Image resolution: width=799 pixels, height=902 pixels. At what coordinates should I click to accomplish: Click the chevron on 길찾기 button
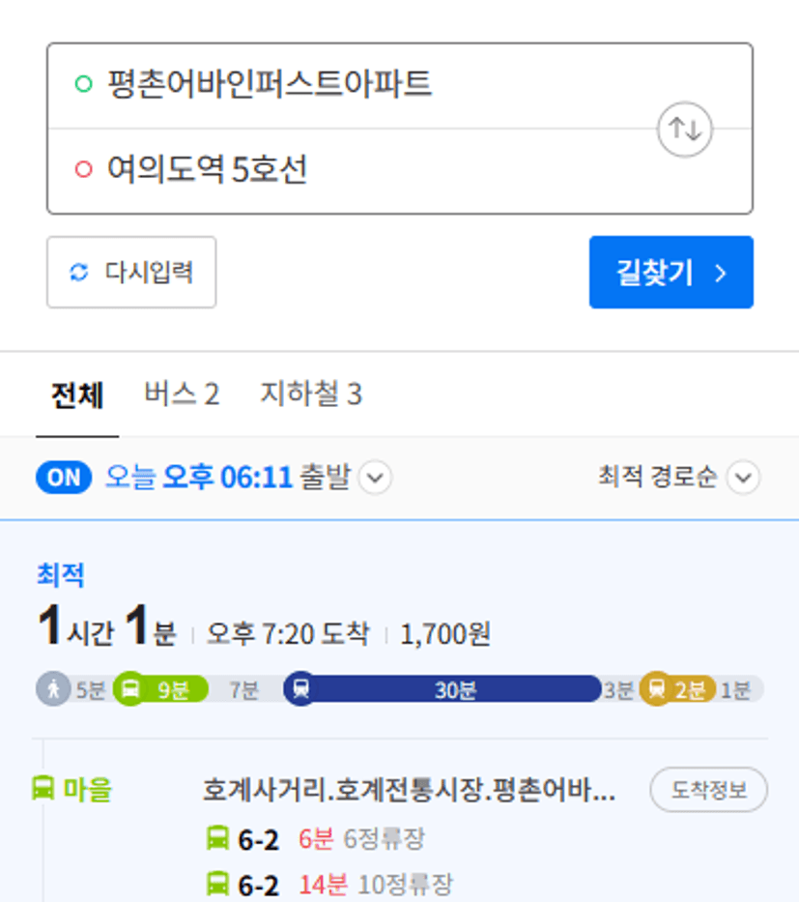tap(721, 273)
